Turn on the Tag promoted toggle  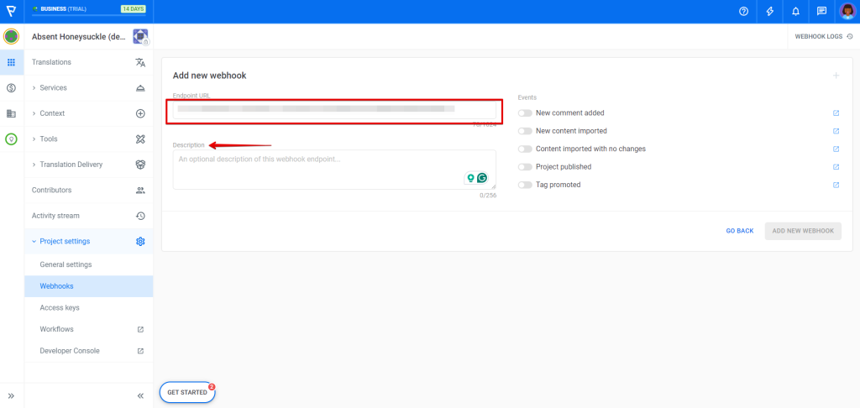click(525, 185)
